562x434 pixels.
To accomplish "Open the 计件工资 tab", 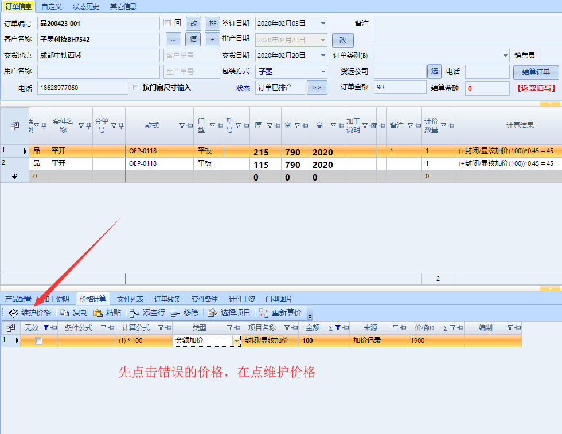I will click(241, 299).
